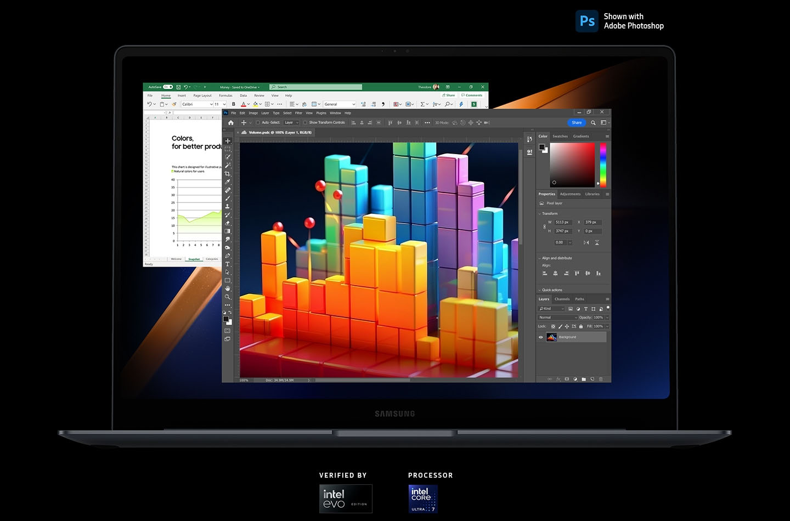Open the Excel General number format dropdown
This screenshot has height=521, width=790.
pyautogui.click(x=340, y=104)
